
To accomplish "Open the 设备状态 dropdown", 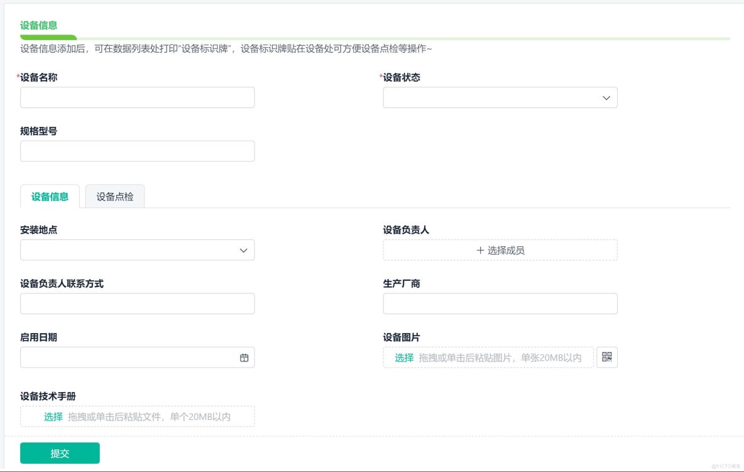I will tap(500, 97).
